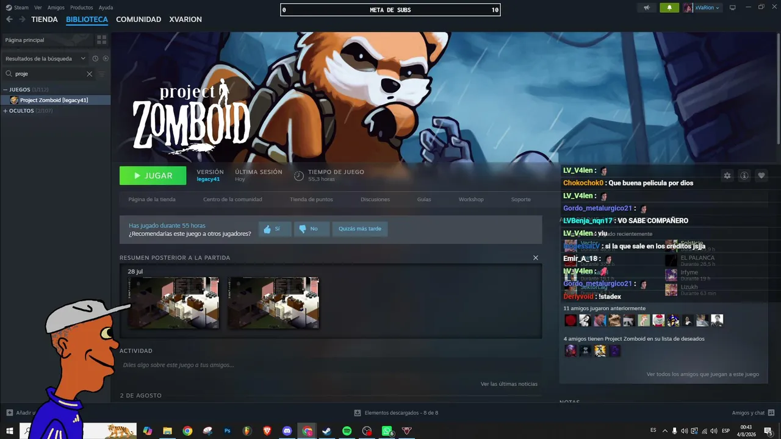Image resolution: width=781 pixels, height=439 pixels.
Task: Open the Windows notification center icon
Action: click(x=768, y=431)
